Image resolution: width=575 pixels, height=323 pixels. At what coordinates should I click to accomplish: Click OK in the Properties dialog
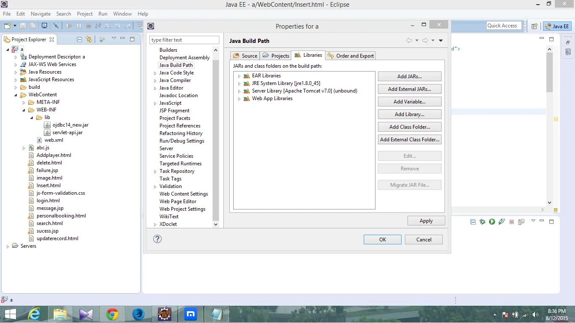(382, 239)
